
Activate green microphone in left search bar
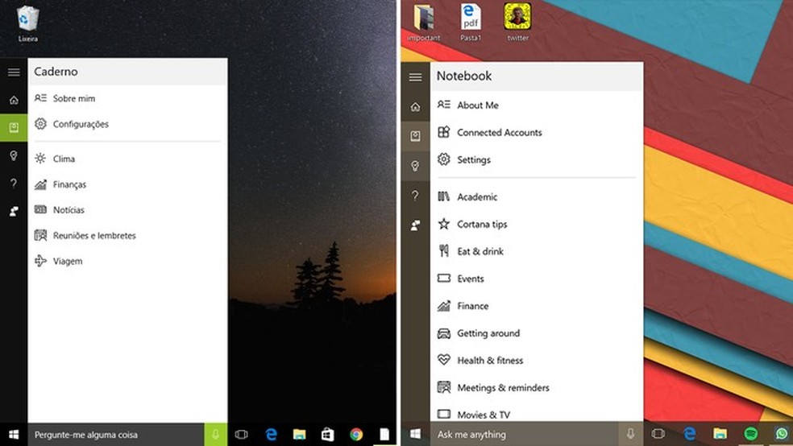point(215,435)
